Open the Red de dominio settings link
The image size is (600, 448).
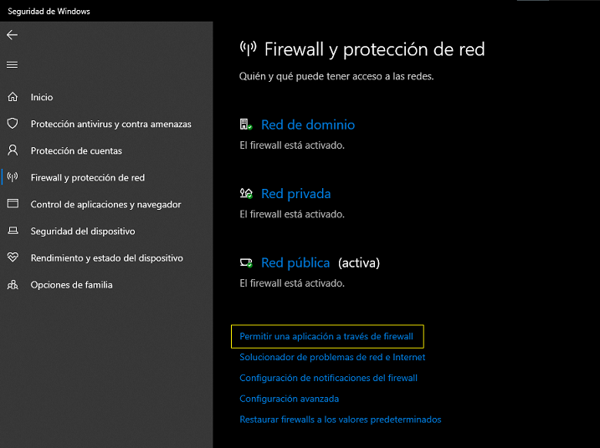point(308,125)
